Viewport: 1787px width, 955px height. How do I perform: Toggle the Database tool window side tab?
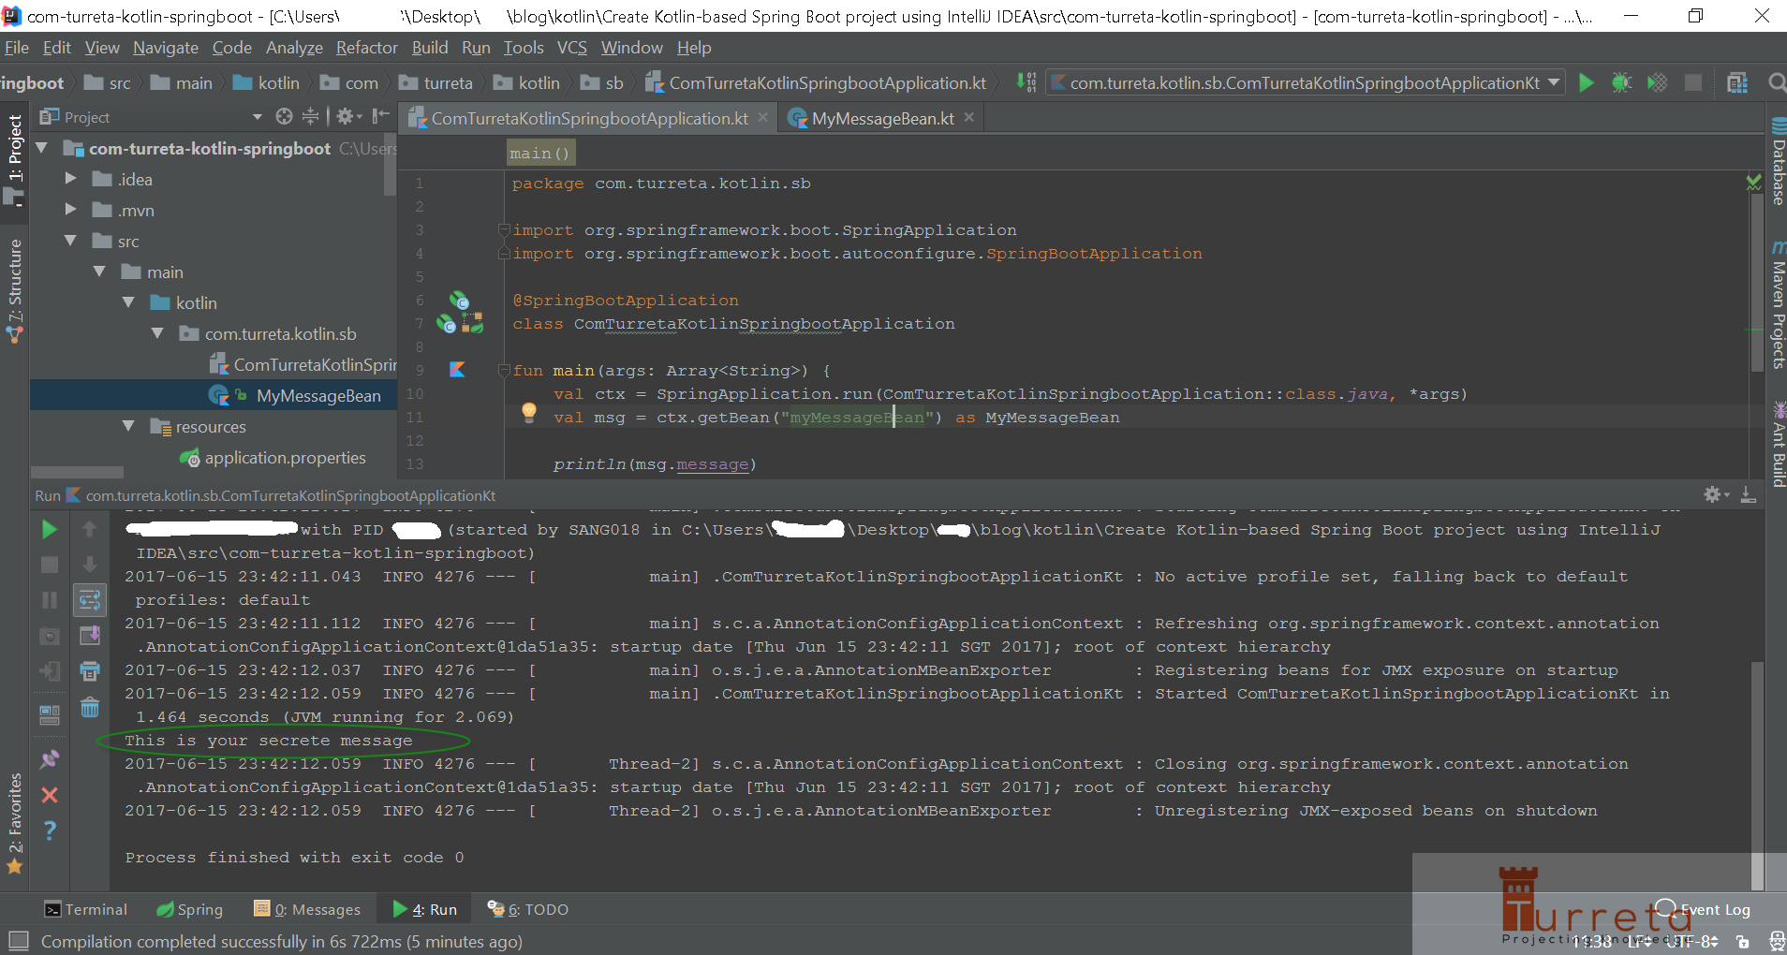point(1778,161)
